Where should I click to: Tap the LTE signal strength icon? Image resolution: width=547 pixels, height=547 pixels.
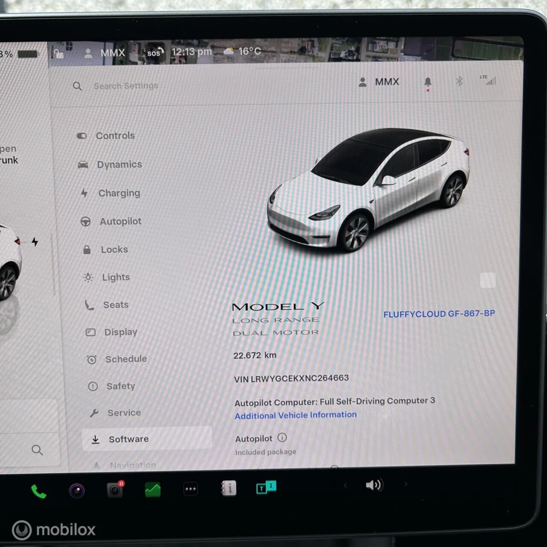[x=488, y=80]
